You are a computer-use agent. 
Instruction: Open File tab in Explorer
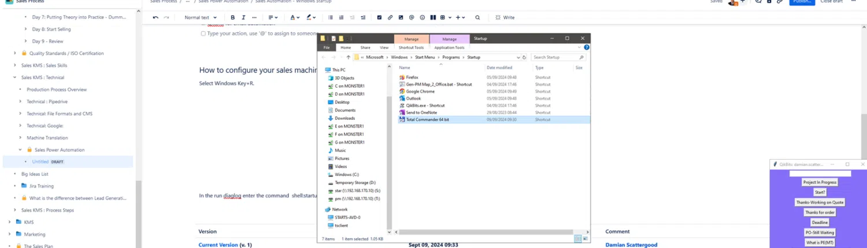click(x=327, y=47)
